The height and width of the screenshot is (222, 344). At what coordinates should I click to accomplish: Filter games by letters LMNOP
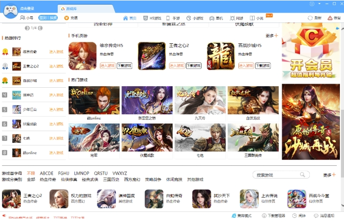[x=82, y=174]
